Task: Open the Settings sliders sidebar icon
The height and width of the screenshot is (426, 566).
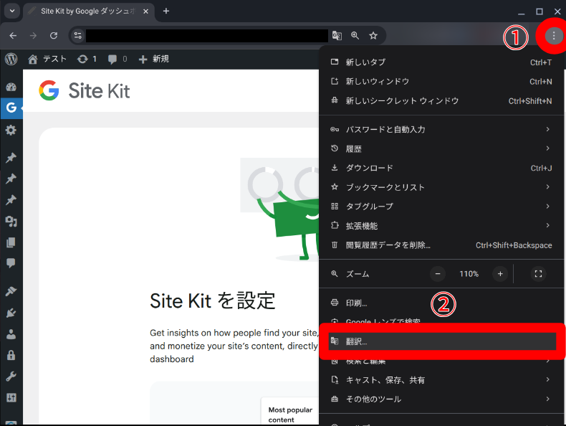Action: [11, 398]
